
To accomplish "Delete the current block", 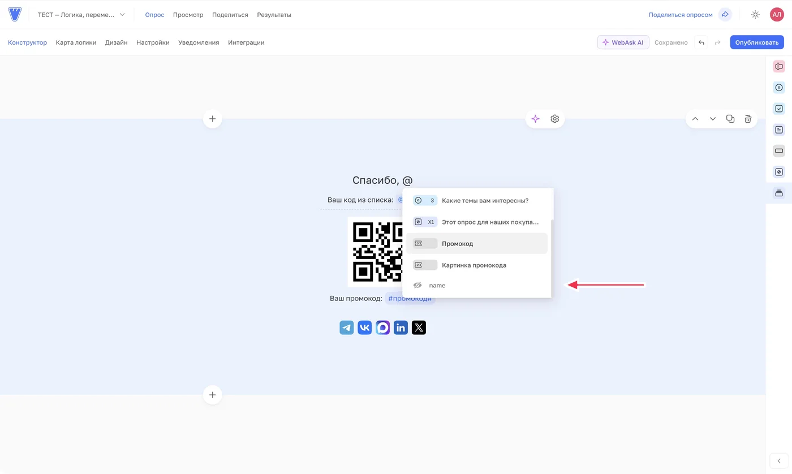I will coord(748,119).
